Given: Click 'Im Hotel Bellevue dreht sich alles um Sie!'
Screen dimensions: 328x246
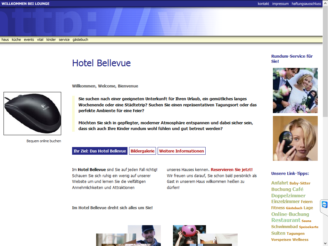Looking at the screenshot, I should tap(112, 208).
